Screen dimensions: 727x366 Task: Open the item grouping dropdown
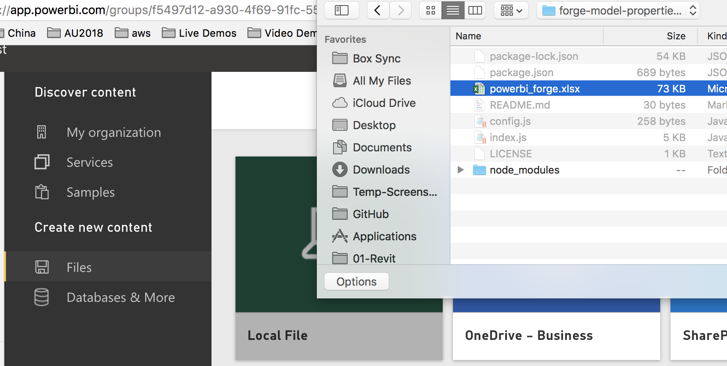[511, 10]
